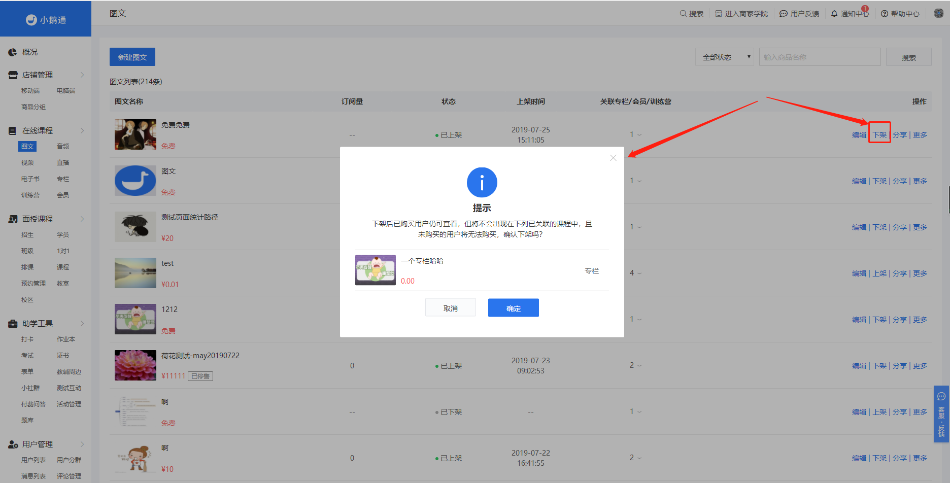Click the 上架时间 column header
Image resolution: width=950 pixels, height=483 pixels.
click(x=531, y=101)
